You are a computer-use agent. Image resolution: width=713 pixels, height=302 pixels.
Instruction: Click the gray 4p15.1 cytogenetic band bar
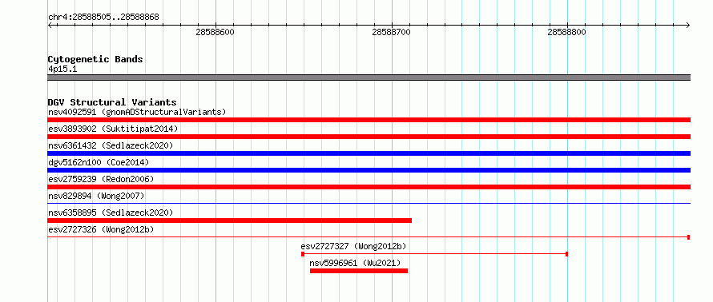[369, 77]
